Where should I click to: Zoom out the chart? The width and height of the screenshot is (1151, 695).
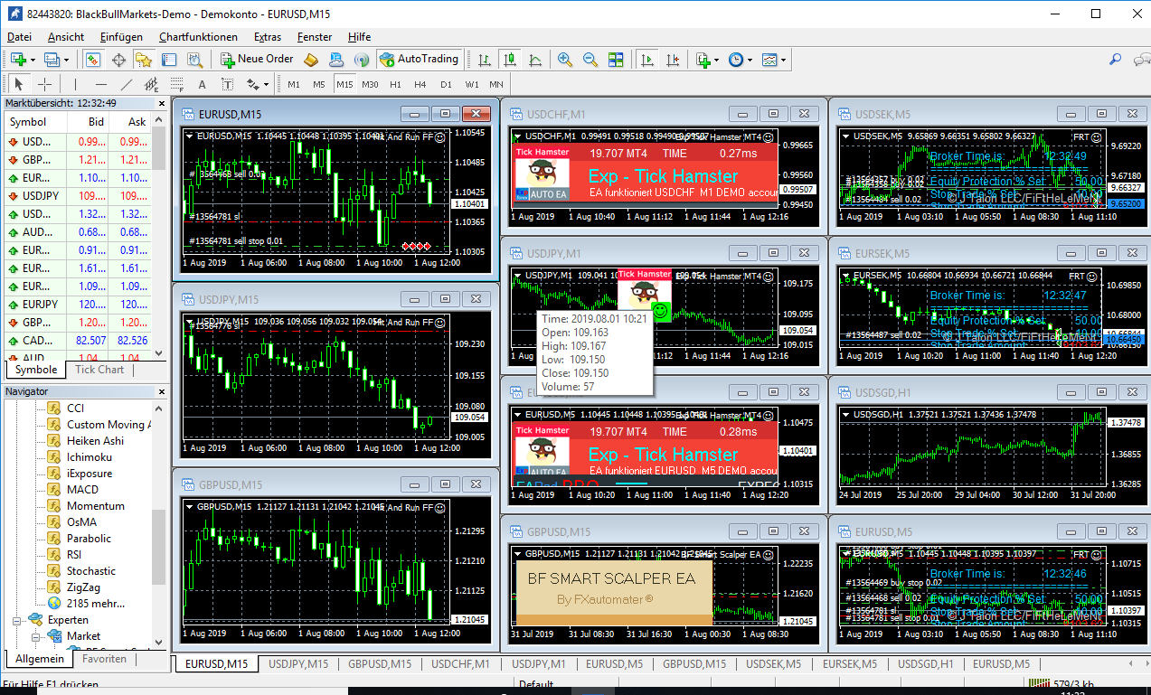[x=590, y=59]
